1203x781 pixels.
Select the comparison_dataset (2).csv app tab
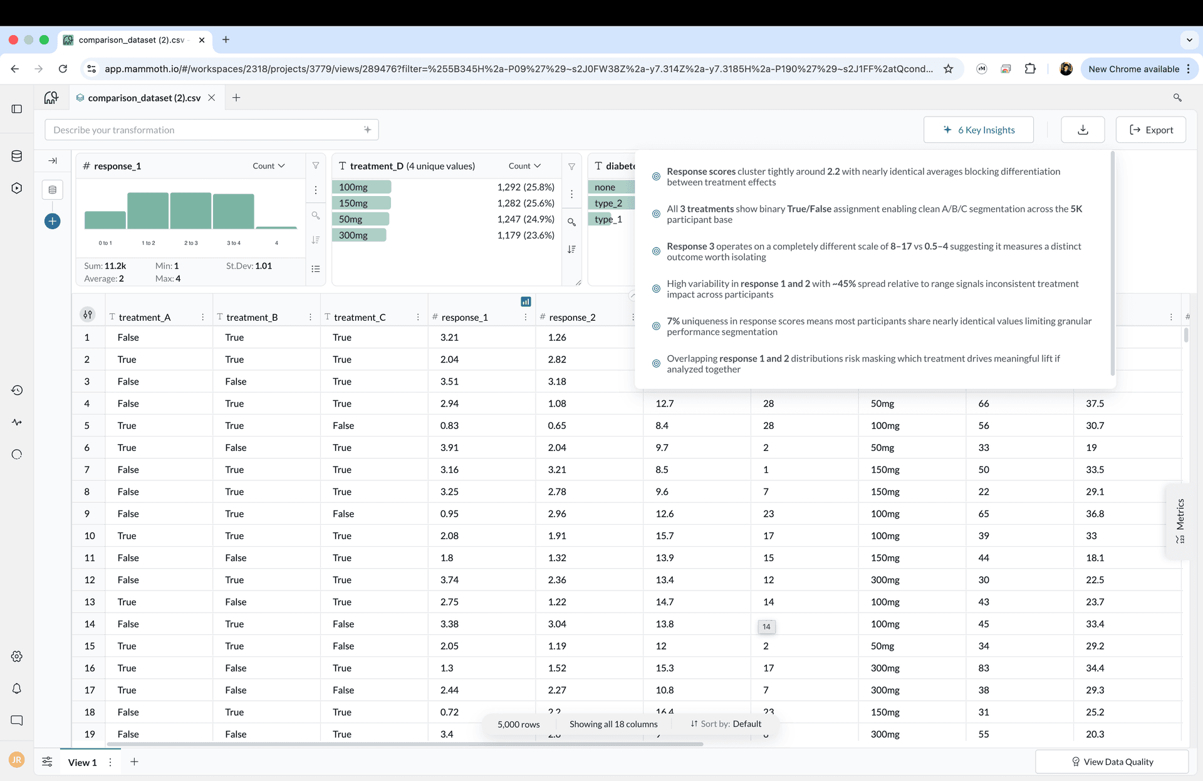[x=143, y=98]
